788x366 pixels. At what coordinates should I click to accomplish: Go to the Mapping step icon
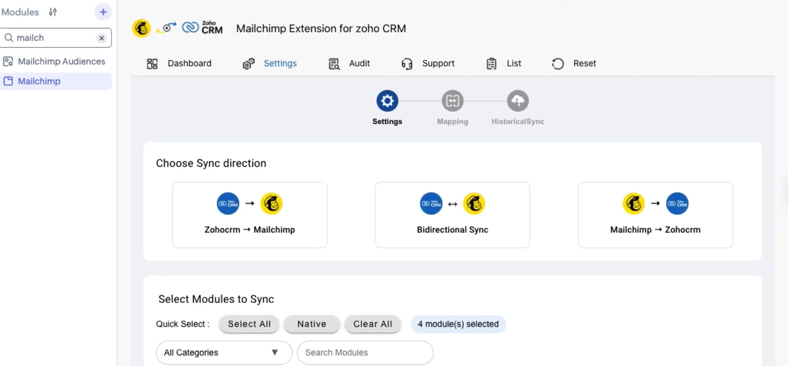453,101
